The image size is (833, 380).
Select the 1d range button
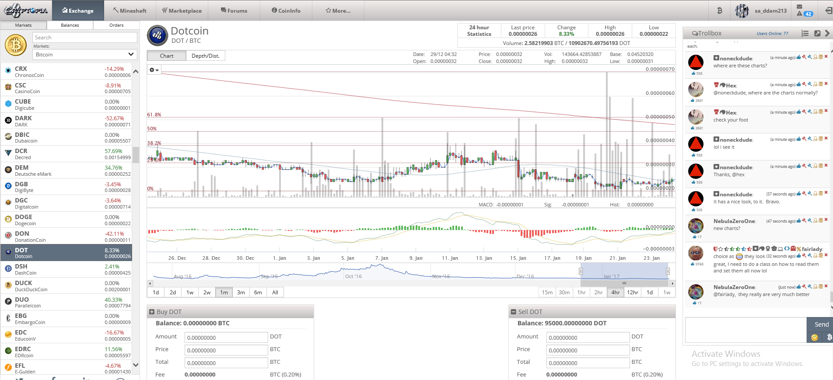point(156,293)
